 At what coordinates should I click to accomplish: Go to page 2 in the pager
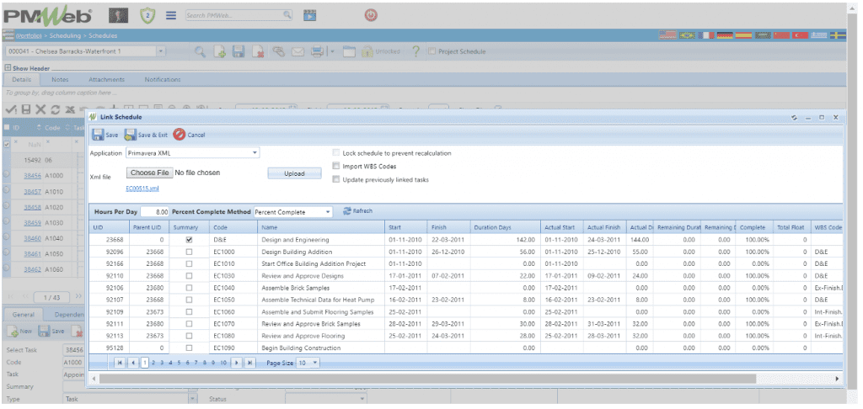tap(153, 363)
